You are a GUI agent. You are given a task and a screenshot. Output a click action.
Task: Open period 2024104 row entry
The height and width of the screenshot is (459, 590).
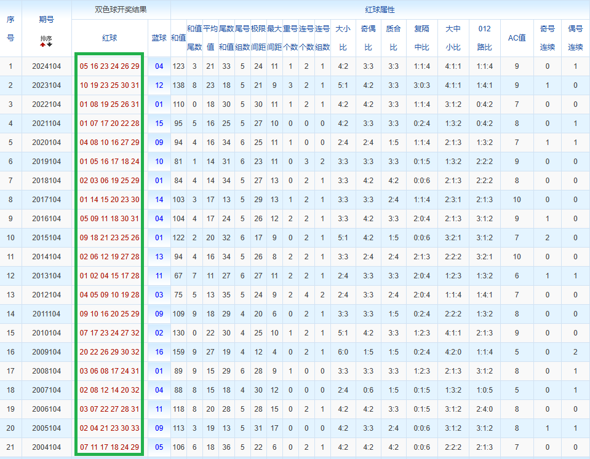(x=46, y=66)
